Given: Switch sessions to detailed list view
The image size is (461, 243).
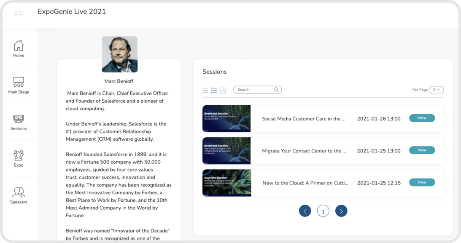Looking at the screenshot, I should point(214,91).
